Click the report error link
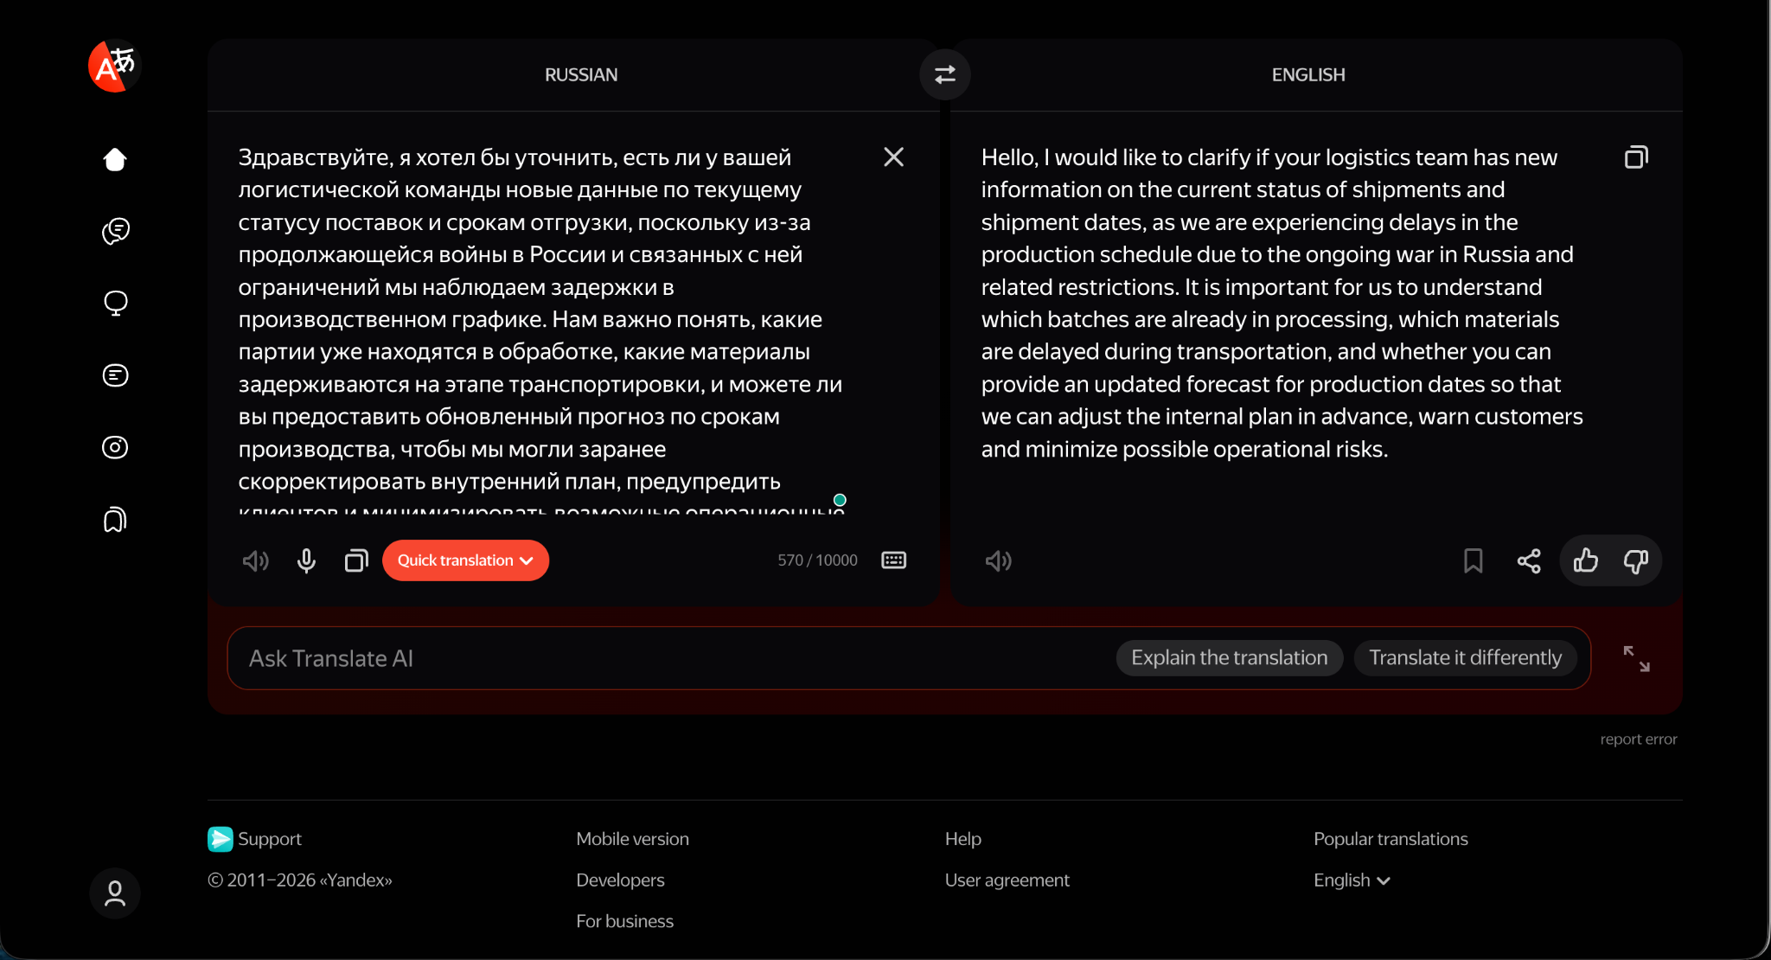Image resolution: width=1771 pixels, height=960 pixels. [x=1639, y=739]
